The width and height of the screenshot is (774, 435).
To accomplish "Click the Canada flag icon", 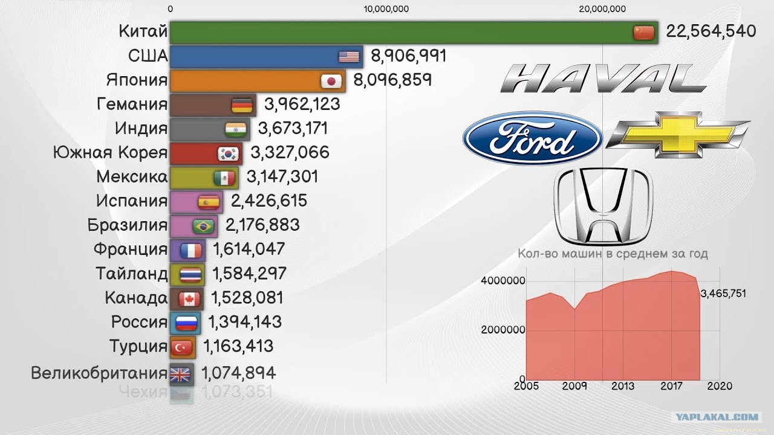I will pyautogui.click(x=189, y=298).
